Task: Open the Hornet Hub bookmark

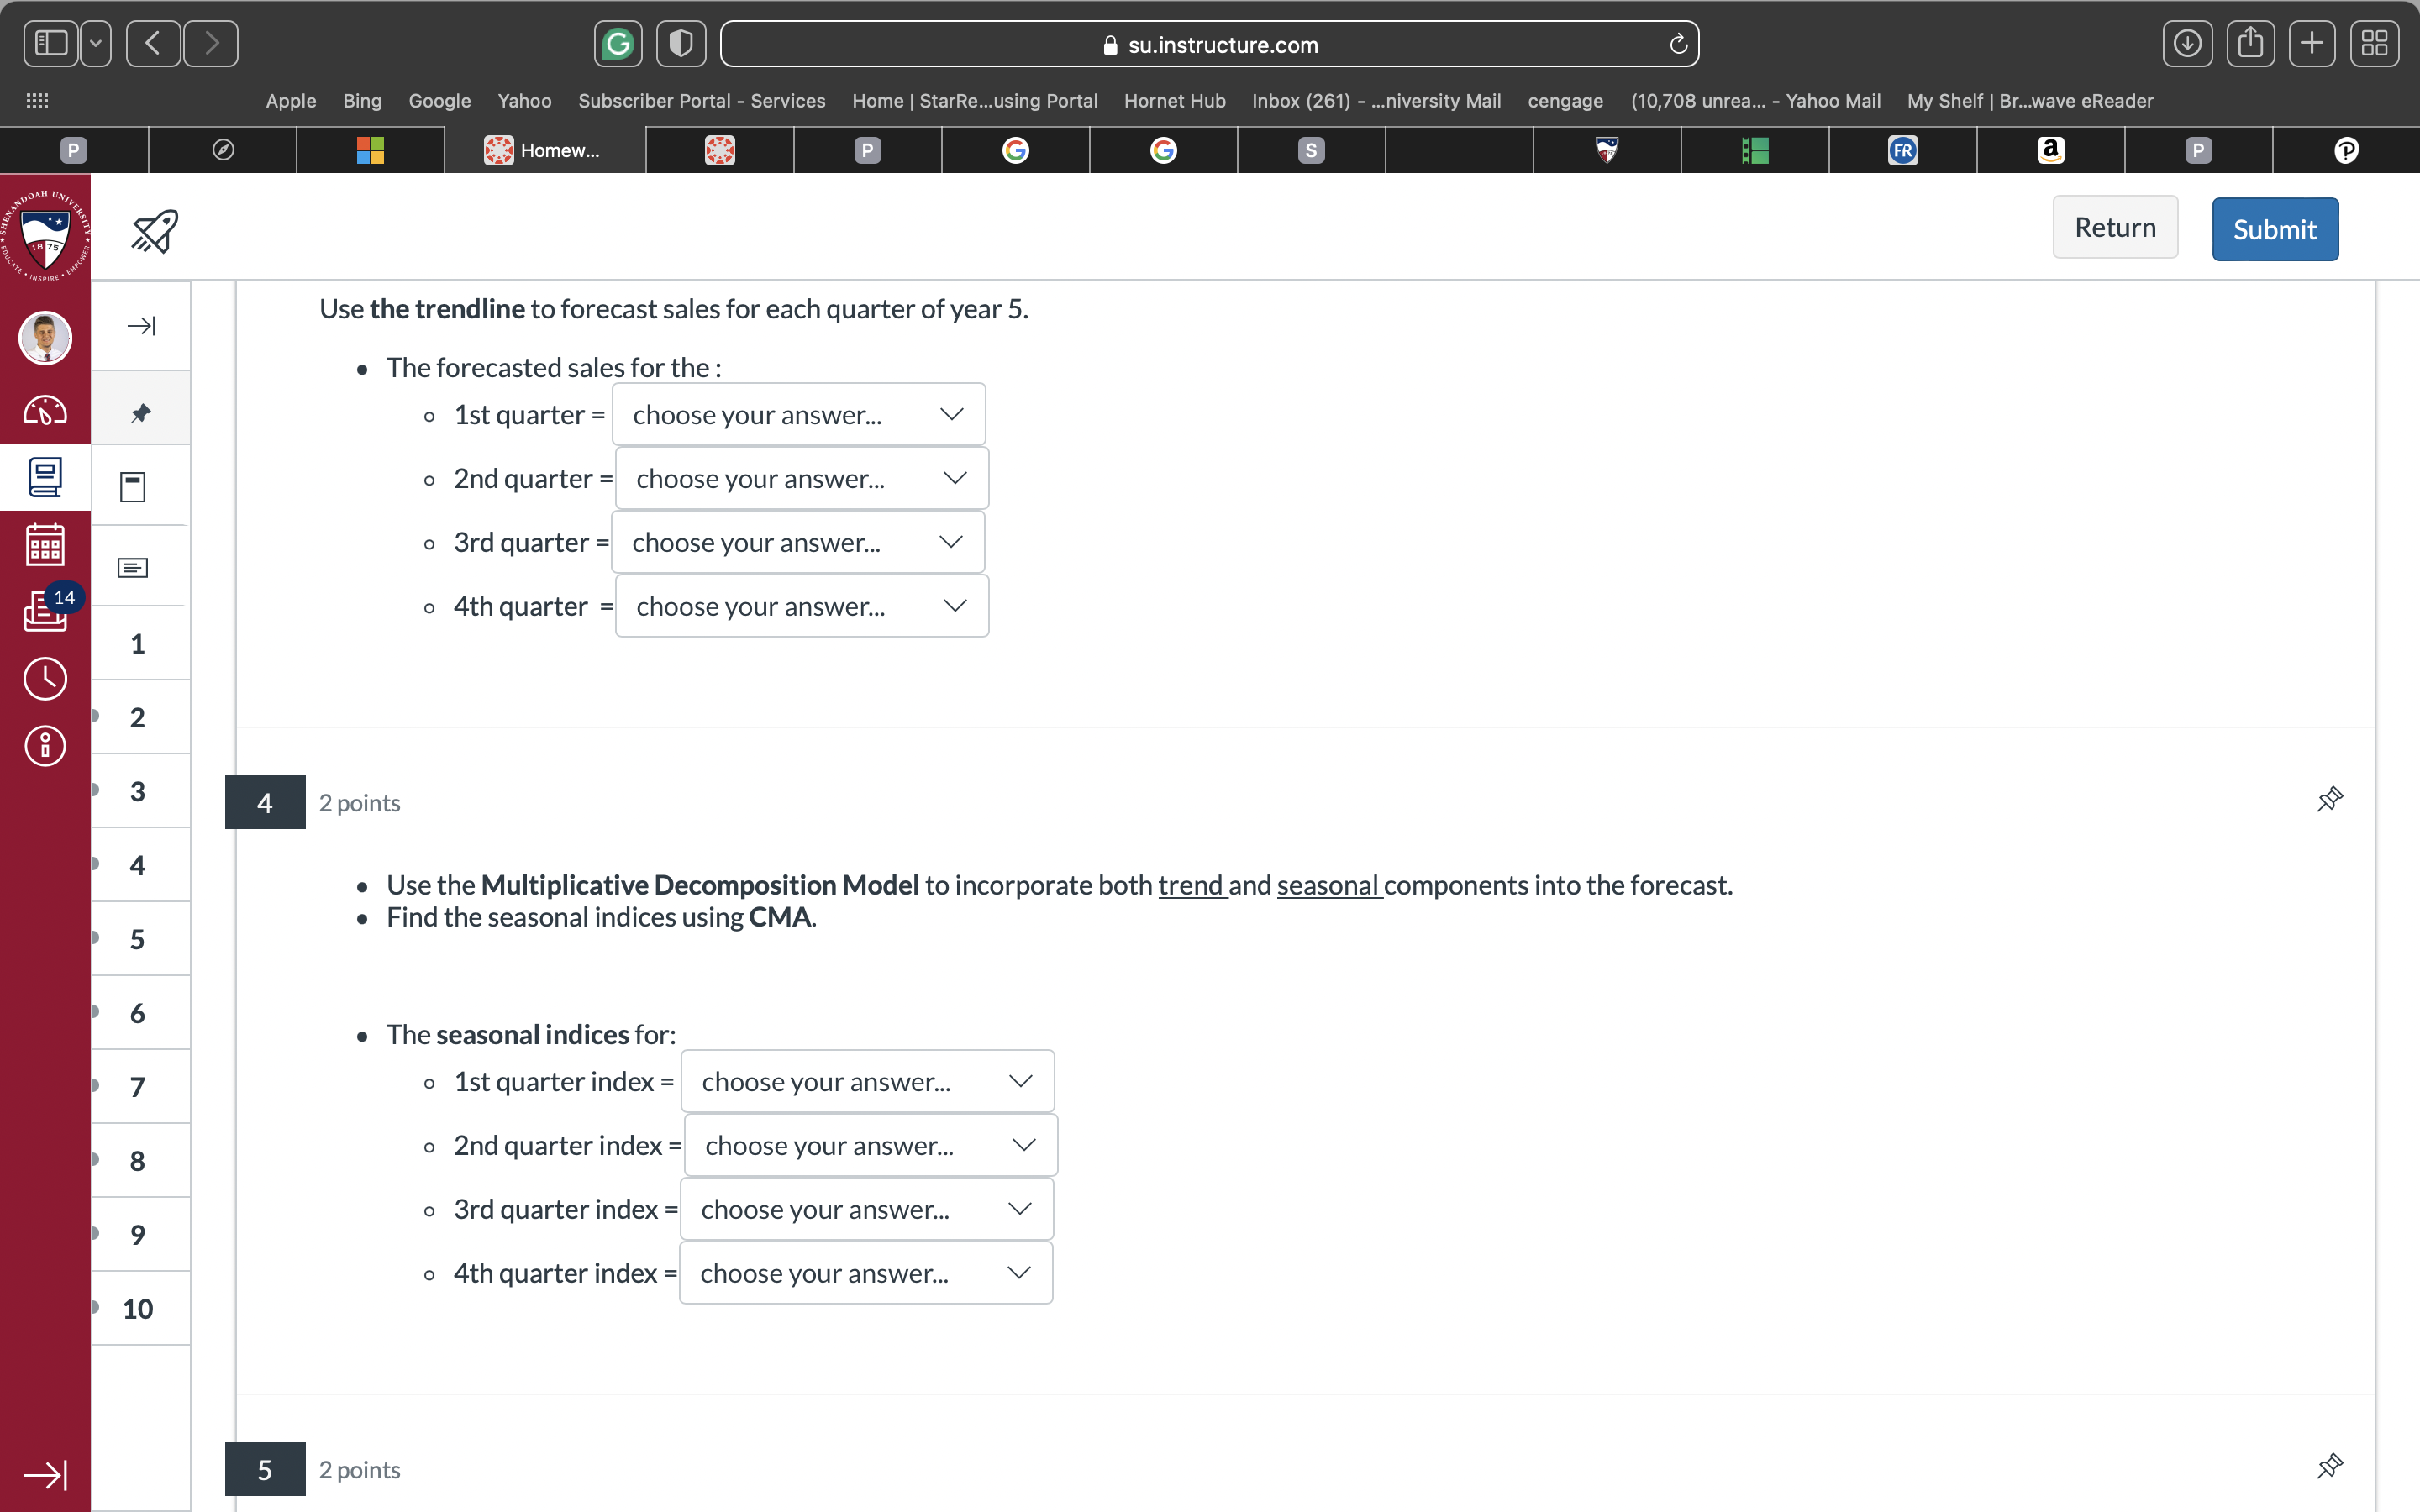Action: 1174,101
